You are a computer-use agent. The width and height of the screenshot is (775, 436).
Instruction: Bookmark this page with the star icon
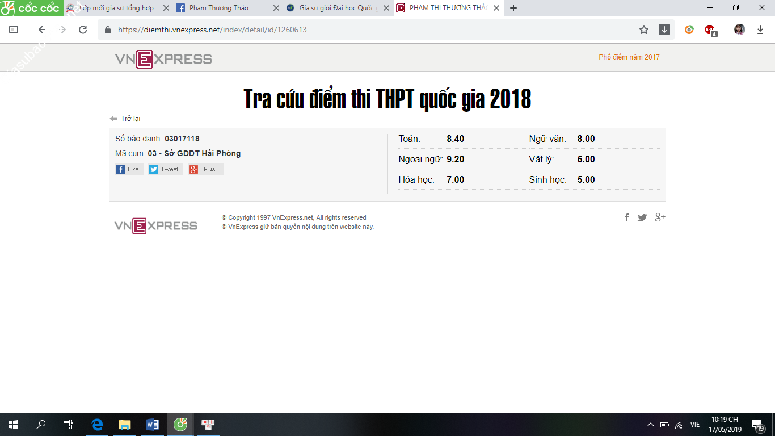click(644, 30)
